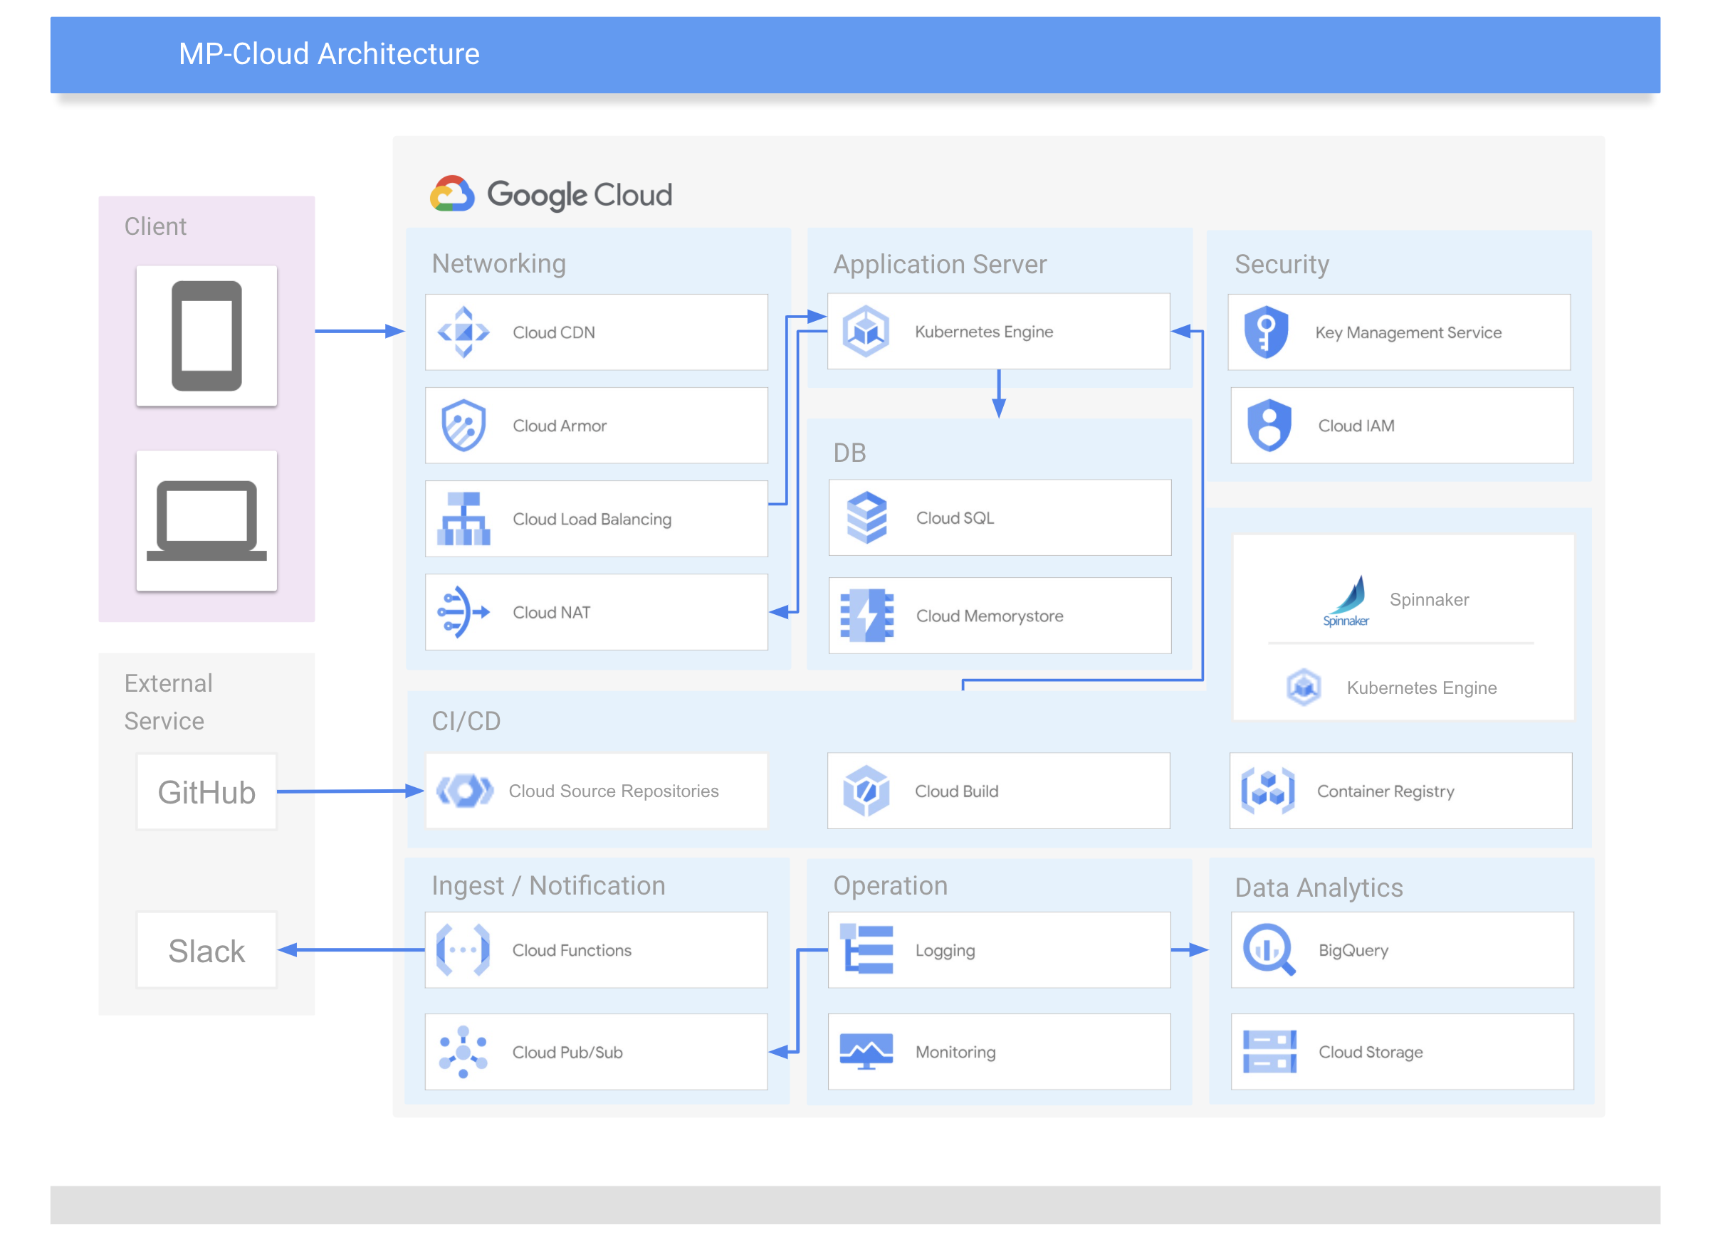This screenshot has height=1254, width=1713.
Task: Click the Cloud NAT icon
Action: coord(463,612)
